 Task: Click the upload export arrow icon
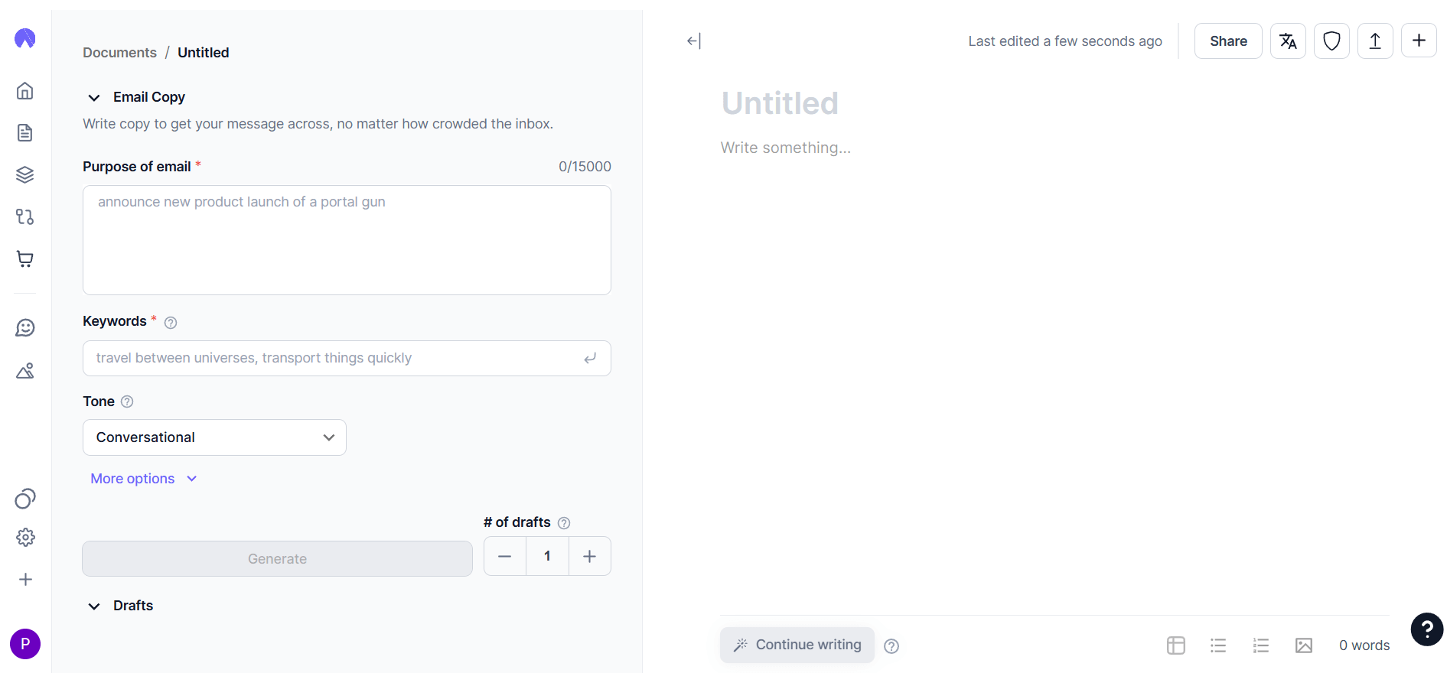[1375, 41]
